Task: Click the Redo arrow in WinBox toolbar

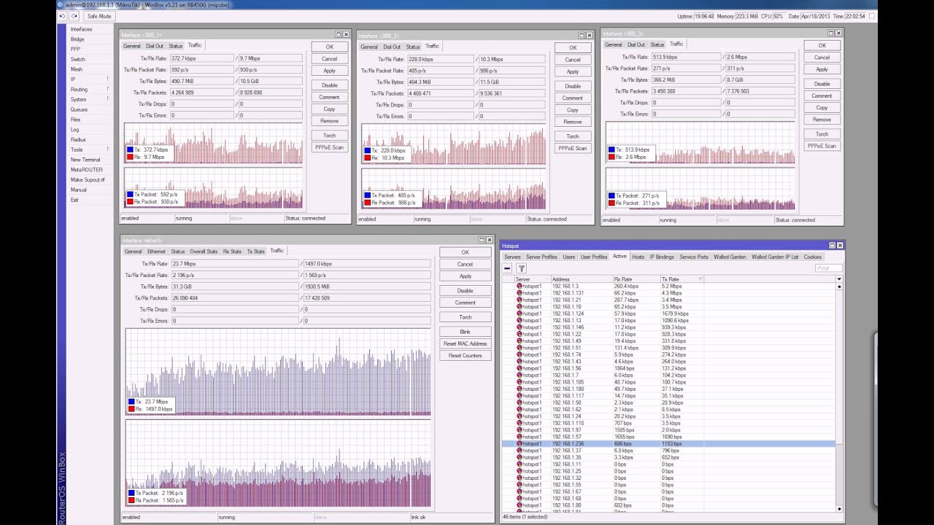Action: (x=74, y=16)
